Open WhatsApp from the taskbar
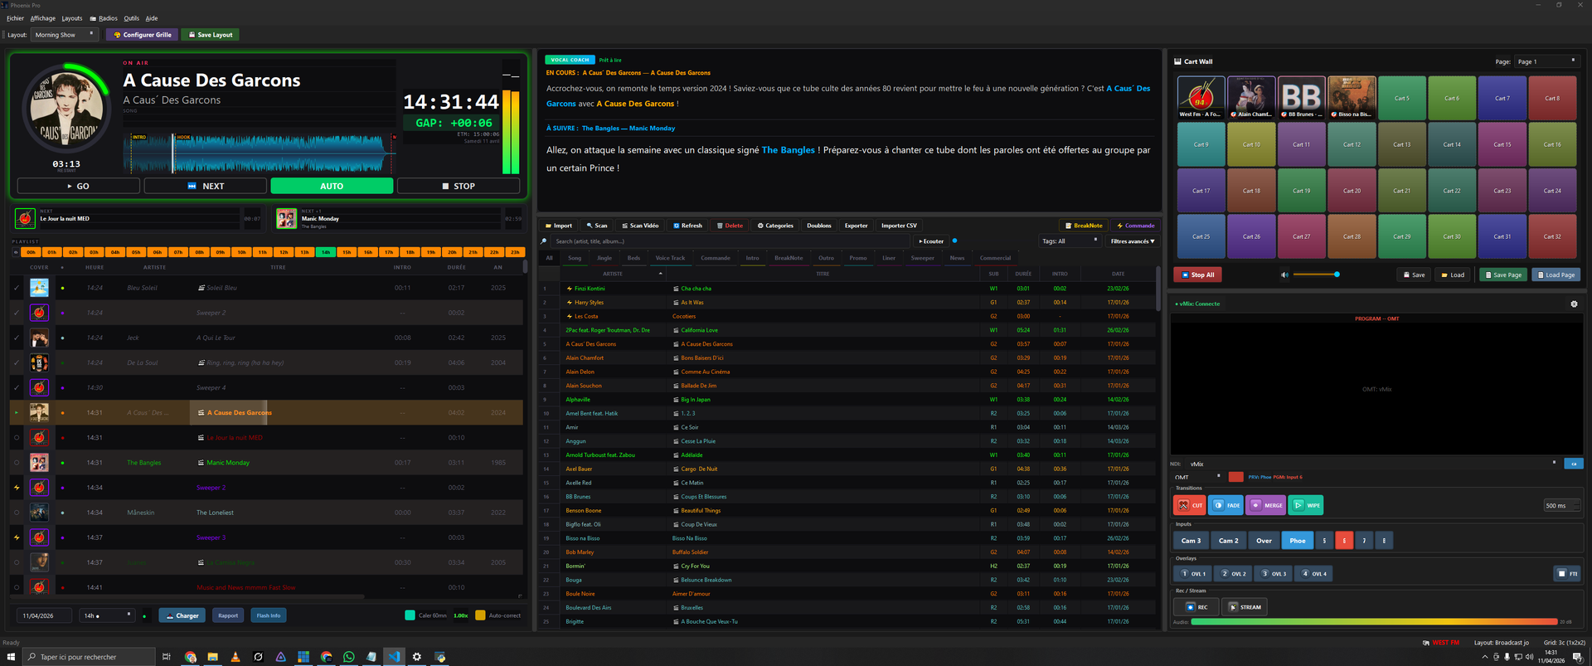The height and width of the screenshot is (666, 1592). tap(349, 657)
